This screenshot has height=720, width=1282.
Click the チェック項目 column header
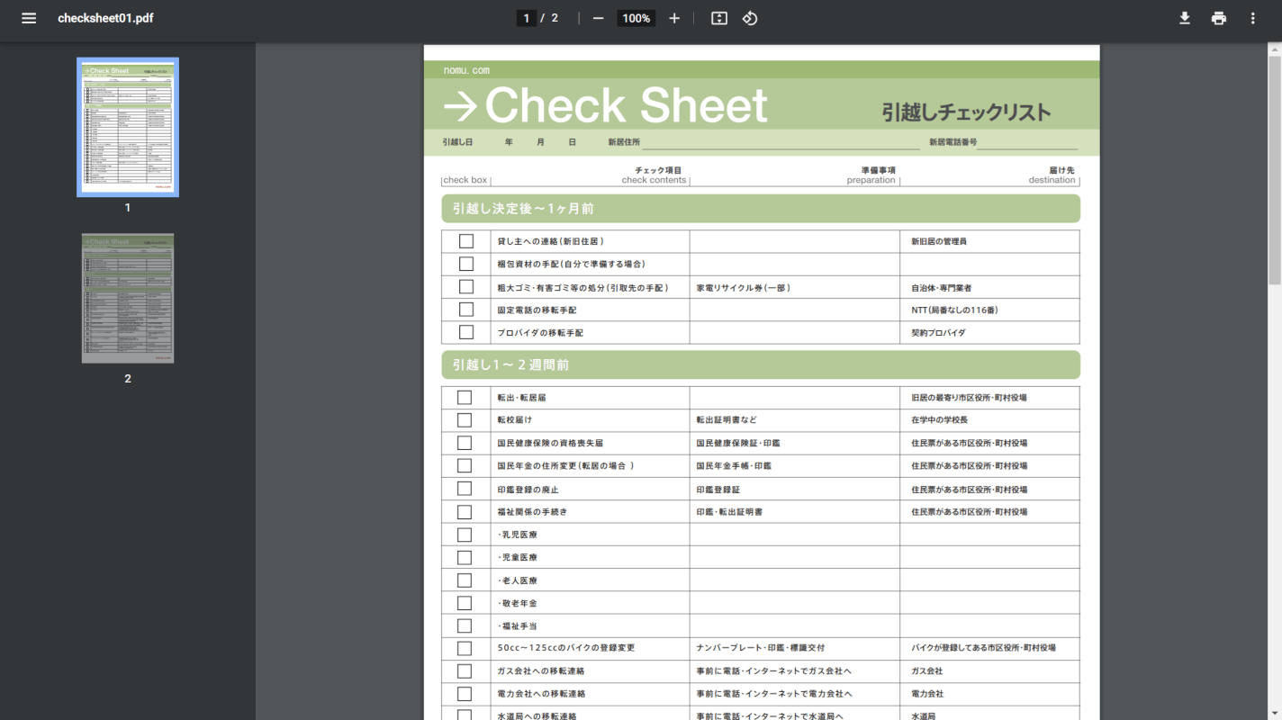click(658, 170)
